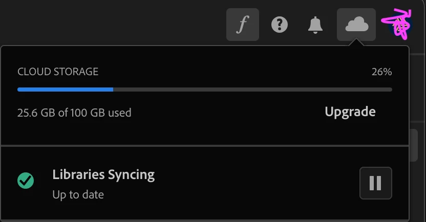Click the divider line above Libraries Syncing
This screenshot has width=426, height=222.
tap(205, 146)
